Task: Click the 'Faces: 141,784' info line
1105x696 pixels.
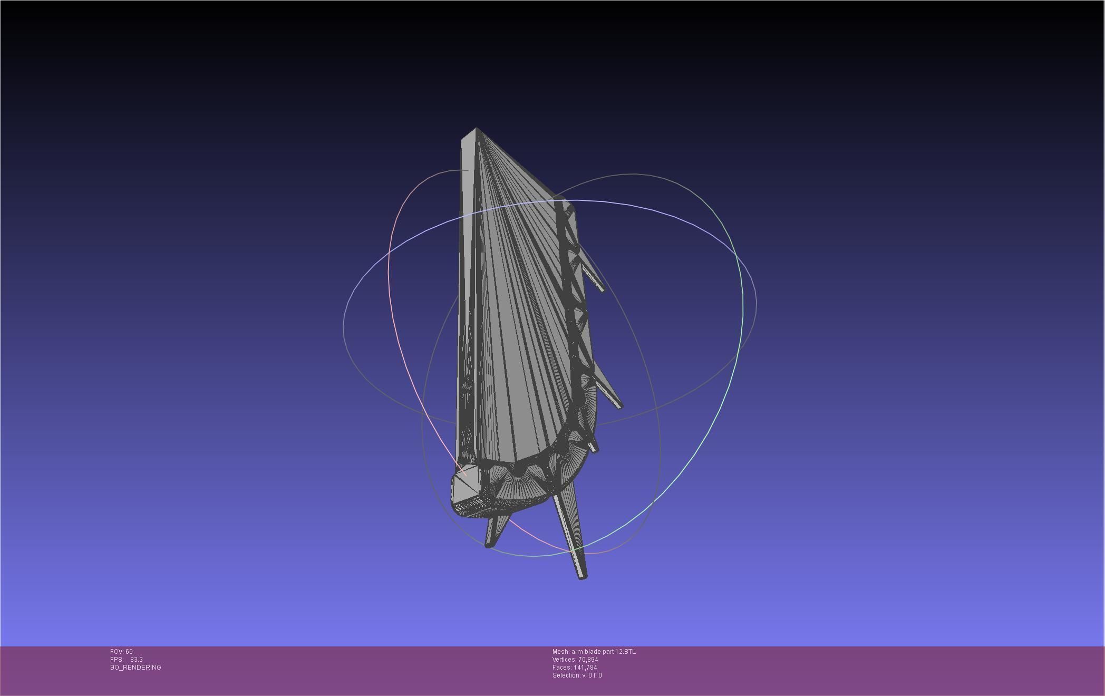Action: (x=575, y=668)
